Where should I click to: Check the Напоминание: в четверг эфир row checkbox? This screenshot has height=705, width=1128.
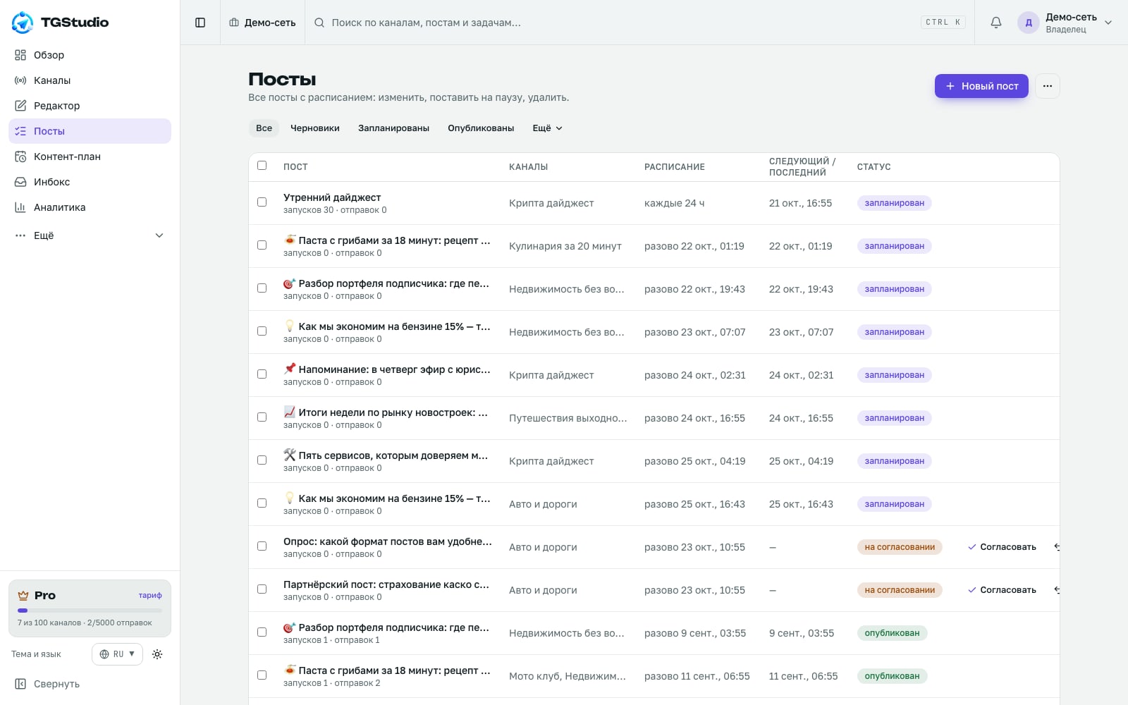coord(262,374)
